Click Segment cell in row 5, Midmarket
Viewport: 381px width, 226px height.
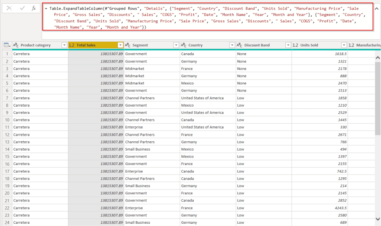(152, 83)
